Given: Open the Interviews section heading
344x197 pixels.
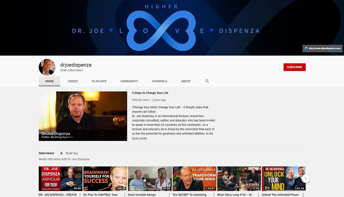Looking at the screenshot, I should coord(46,153).
